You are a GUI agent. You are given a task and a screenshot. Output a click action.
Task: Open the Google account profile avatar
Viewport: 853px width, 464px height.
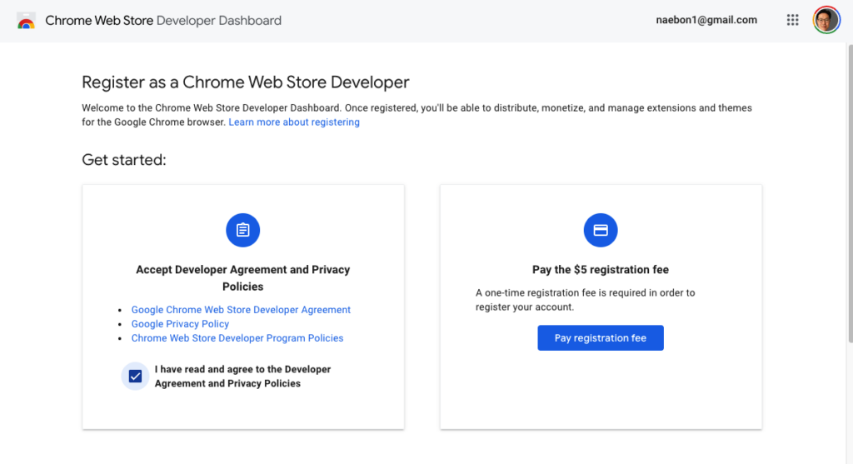click(826, 20)
